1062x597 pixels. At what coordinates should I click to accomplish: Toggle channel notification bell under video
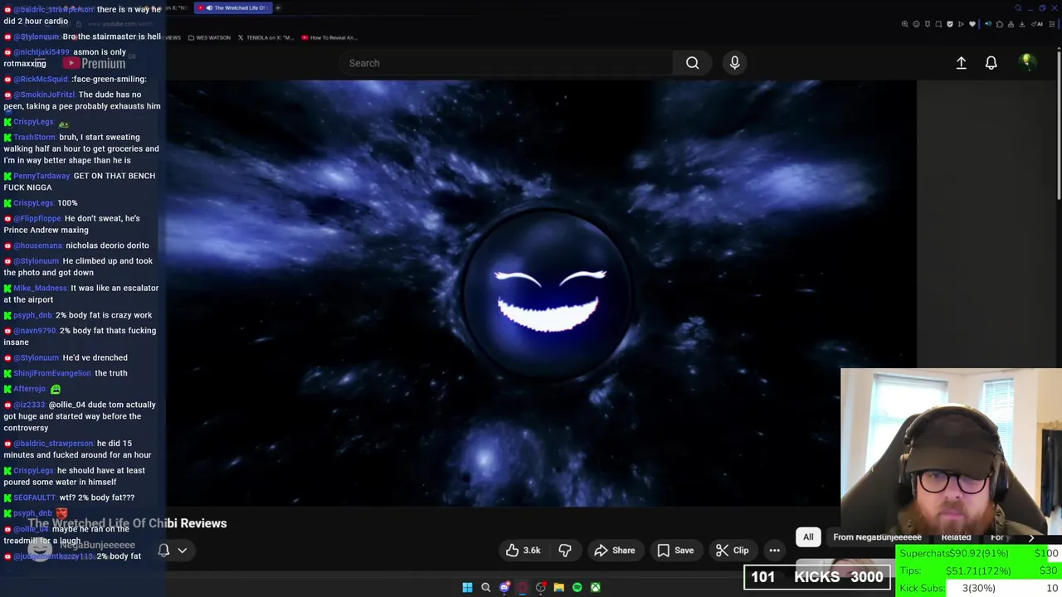pos(163,551)
